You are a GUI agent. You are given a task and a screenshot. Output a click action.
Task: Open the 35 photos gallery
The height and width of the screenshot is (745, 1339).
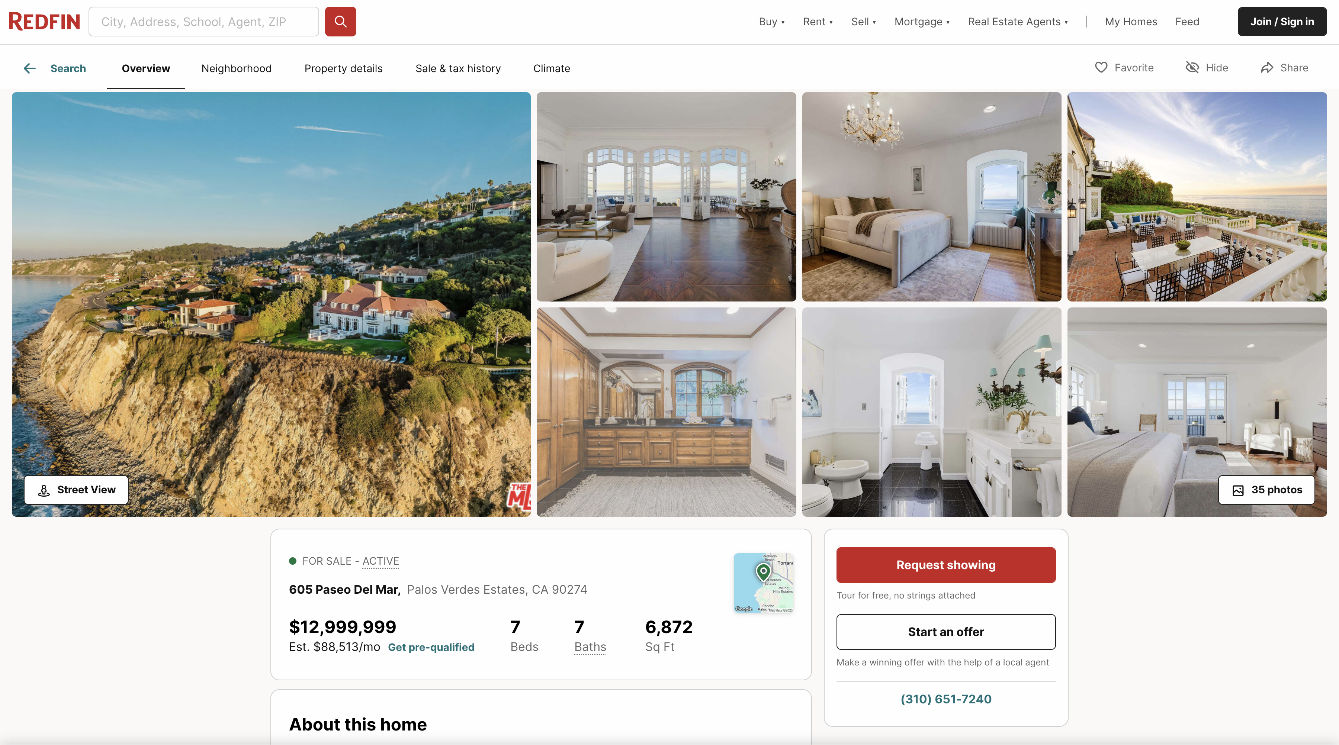point(1266,489)
